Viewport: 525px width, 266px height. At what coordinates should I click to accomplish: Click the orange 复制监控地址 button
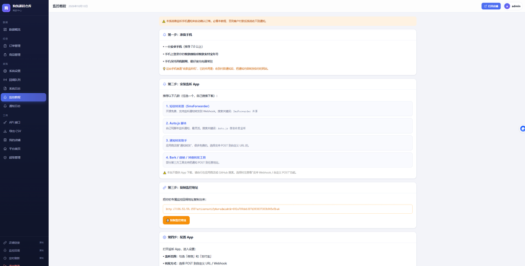[x=176, y=220]
